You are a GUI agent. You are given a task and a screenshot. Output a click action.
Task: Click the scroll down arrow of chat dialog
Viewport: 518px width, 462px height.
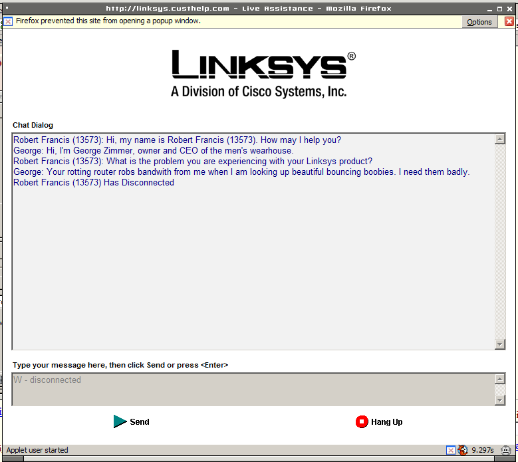[500, 344]
